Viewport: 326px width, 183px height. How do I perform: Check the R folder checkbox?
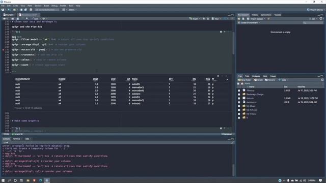click(x=239, y=117)
